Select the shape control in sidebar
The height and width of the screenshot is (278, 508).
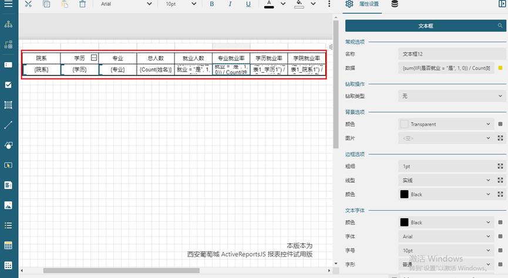8,145
